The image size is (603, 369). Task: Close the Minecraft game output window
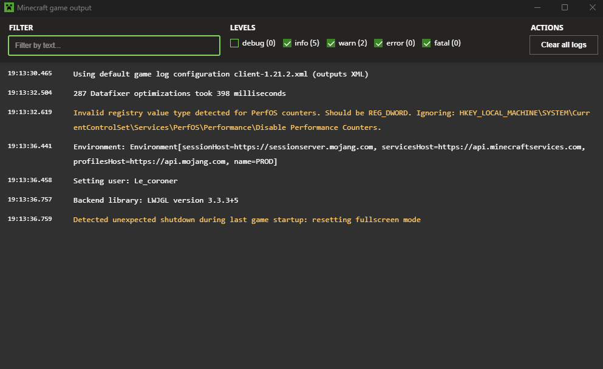pos(592,8)
